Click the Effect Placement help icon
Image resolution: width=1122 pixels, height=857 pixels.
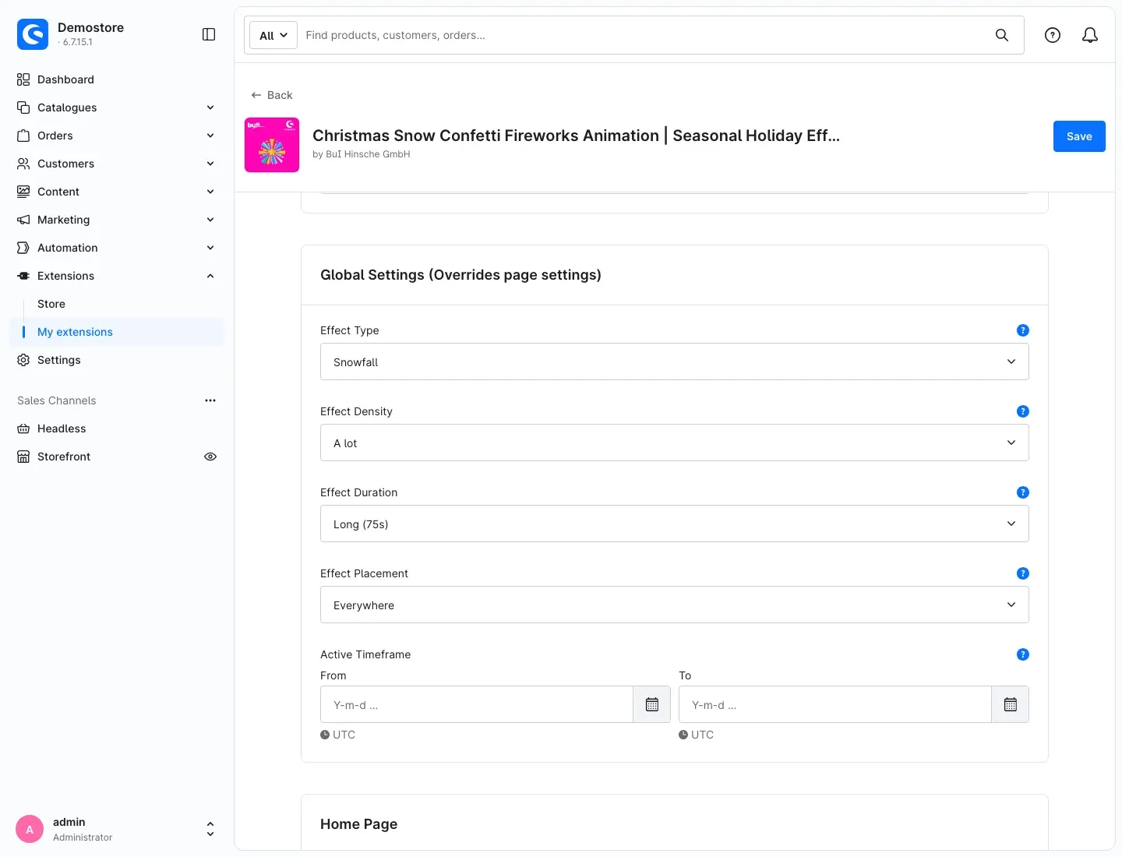pos(1023,573)
